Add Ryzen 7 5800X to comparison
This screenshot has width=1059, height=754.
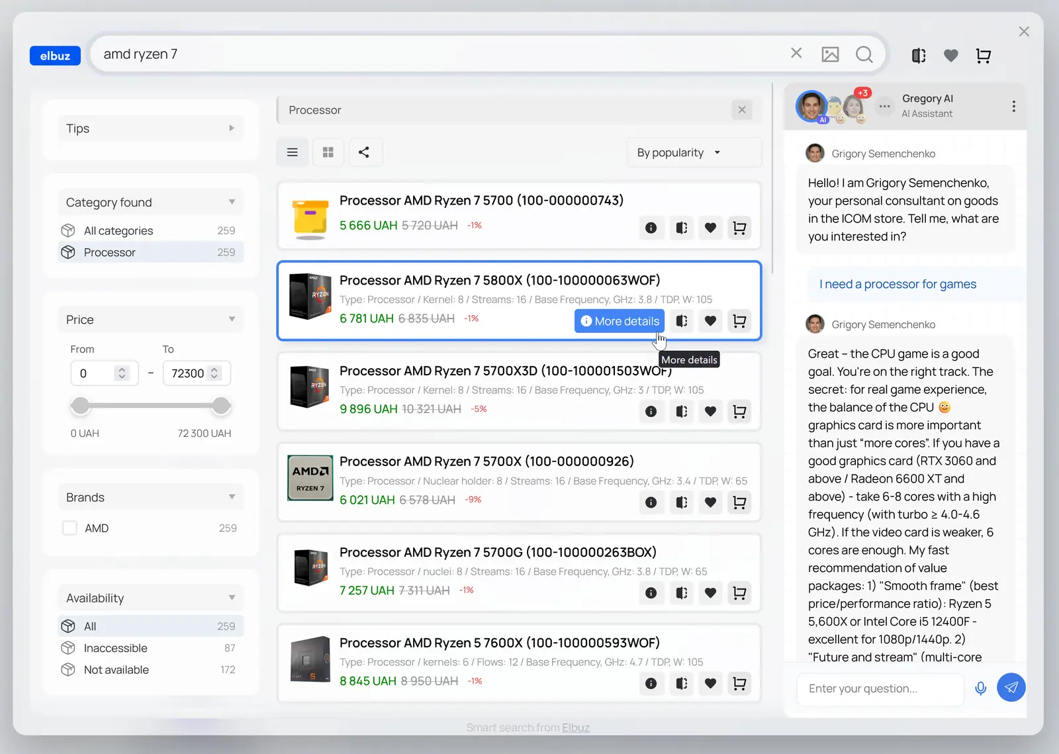click(x=681, y=321)
